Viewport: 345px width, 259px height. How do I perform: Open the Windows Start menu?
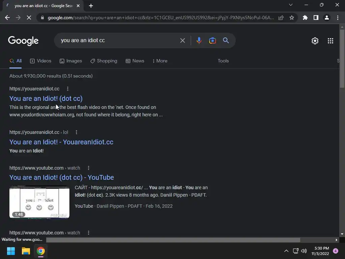point(11,251)
